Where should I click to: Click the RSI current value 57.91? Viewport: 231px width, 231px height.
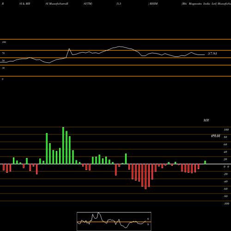pos(213,54)
